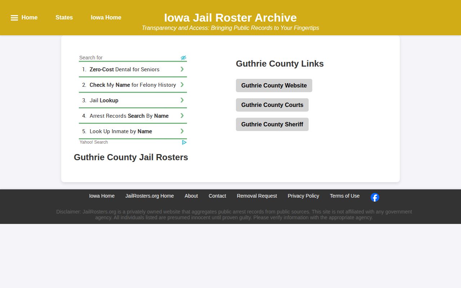Open the States navigation item

(64, 18)
